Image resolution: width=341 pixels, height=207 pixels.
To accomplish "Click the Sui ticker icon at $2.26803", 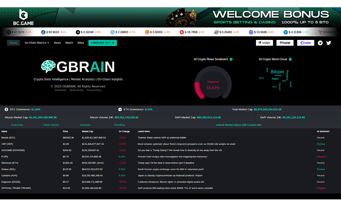I will click(113, 32).
